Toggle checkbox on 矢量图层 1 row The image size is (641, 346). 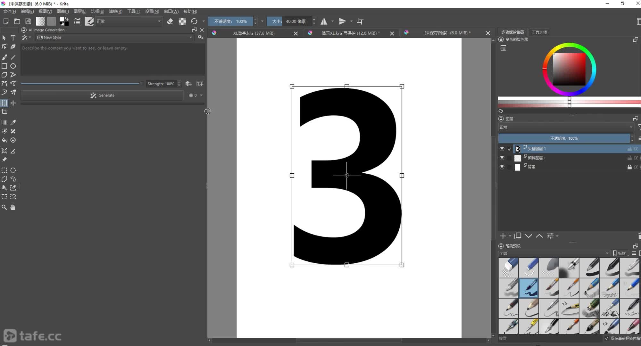point(509,149)
